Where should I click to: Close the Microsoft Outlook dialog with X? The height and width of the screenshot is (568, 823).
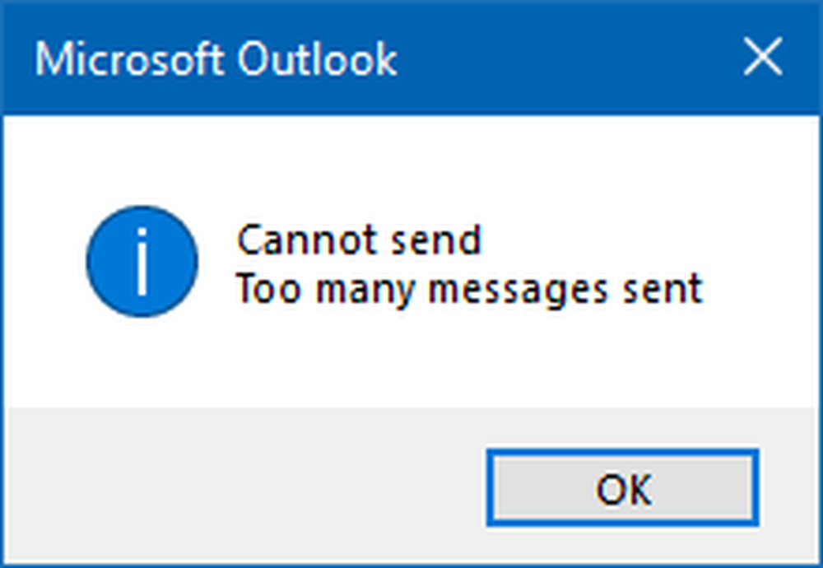pos(762,58)
